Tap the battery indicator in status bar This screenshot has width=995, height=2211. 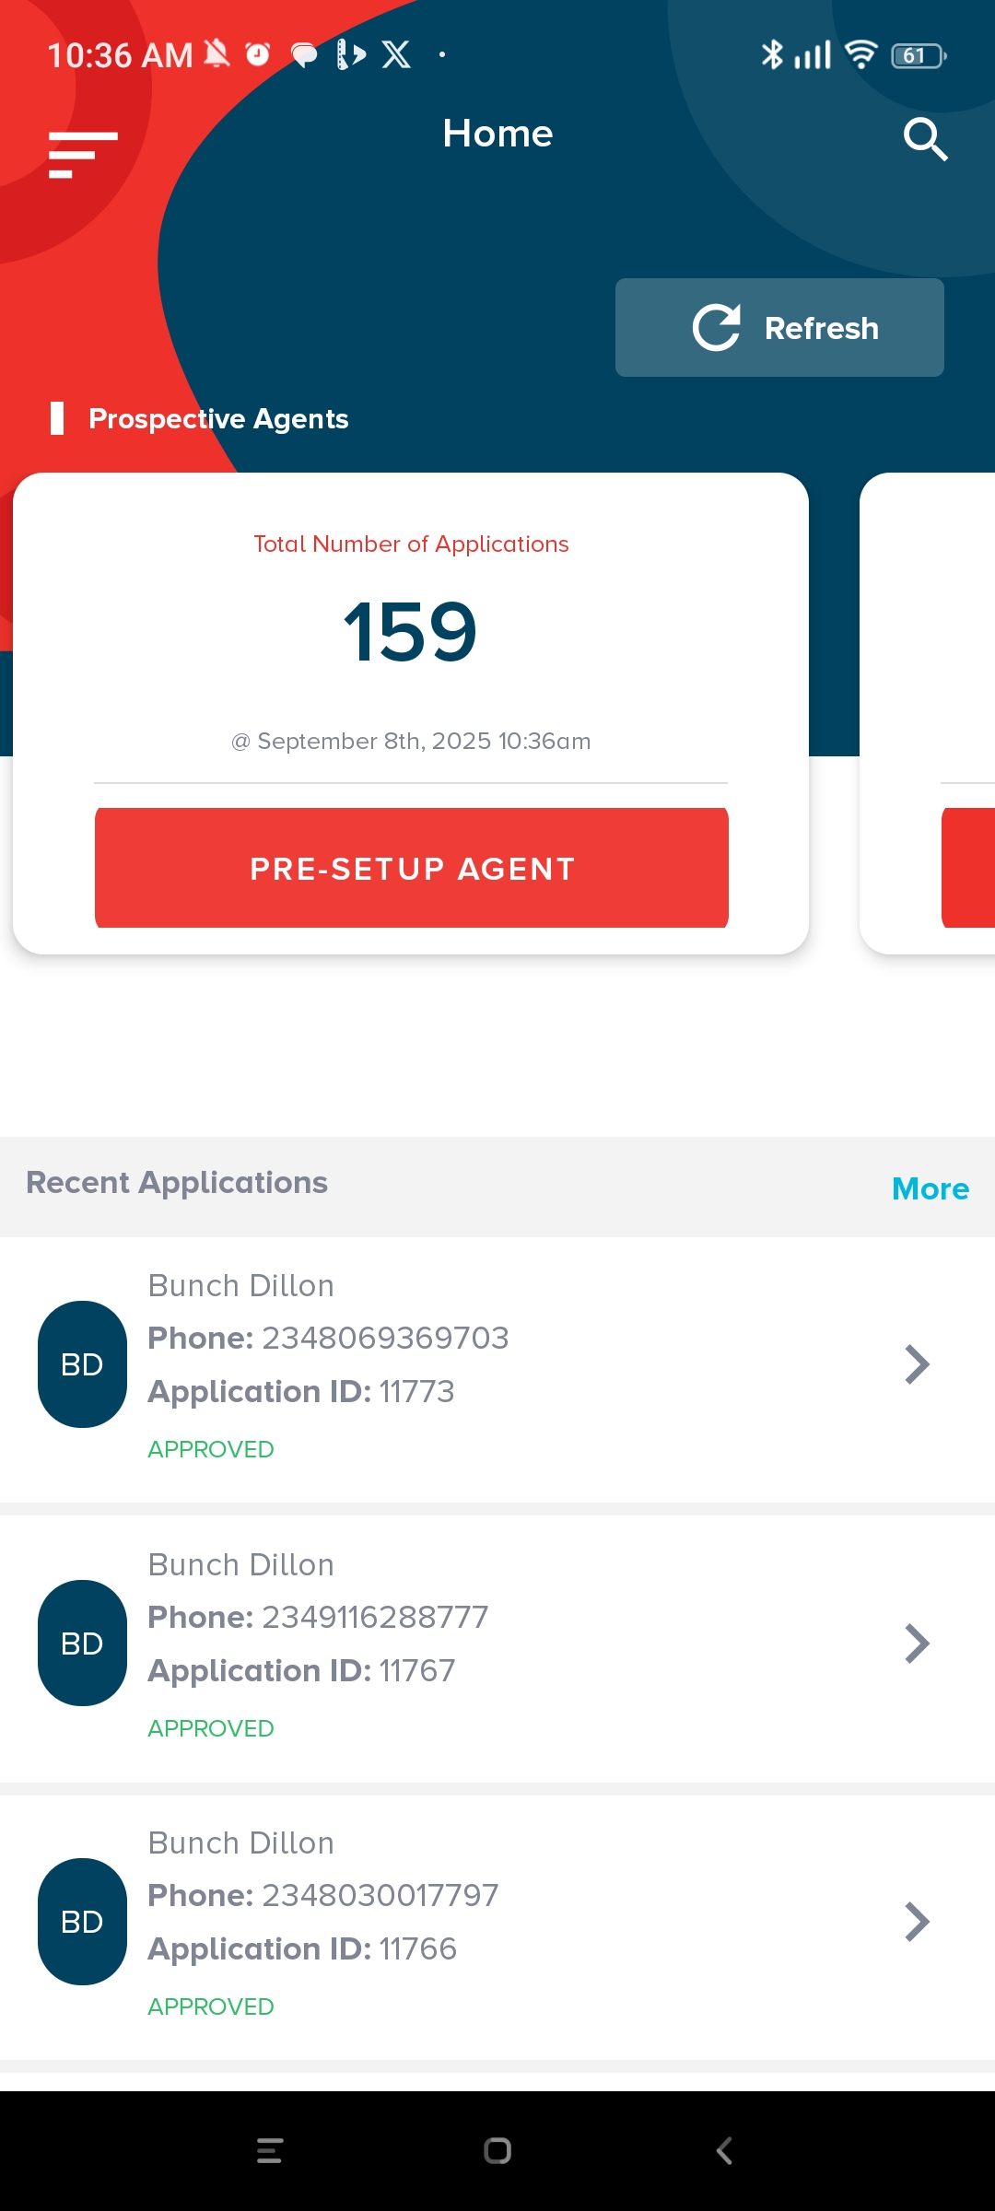[x=918, y=56]
